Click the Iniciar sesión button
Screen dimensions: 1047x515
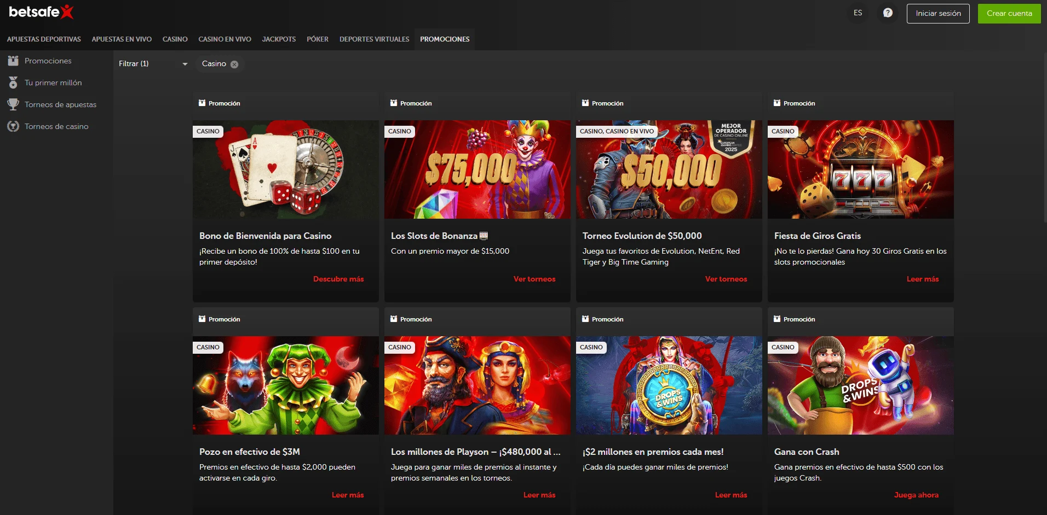pyautogui.click(x=938, y=13)
